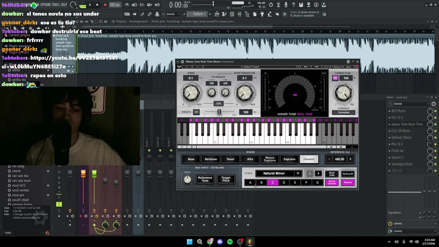Click the Correction value field showing 100
439x247 pixels.
click(346, 78)
